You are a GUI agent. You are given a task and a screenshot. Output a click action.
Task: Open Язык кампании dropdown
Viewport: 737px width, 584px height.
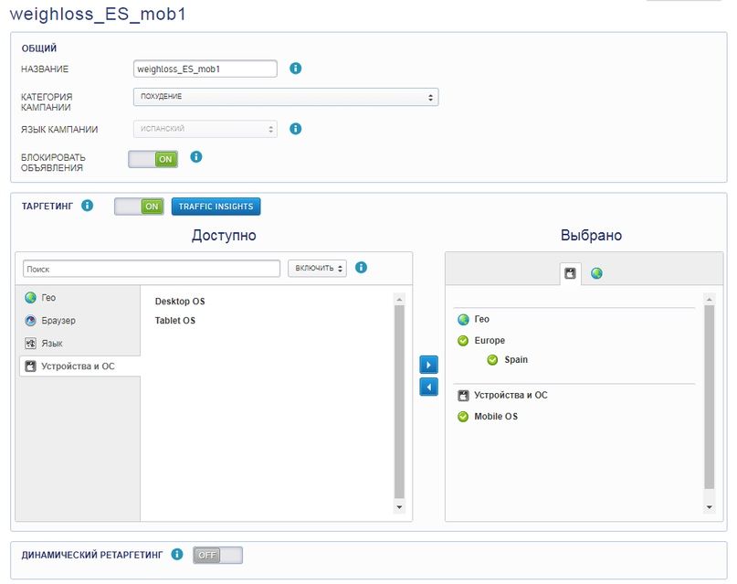(205, 129)
